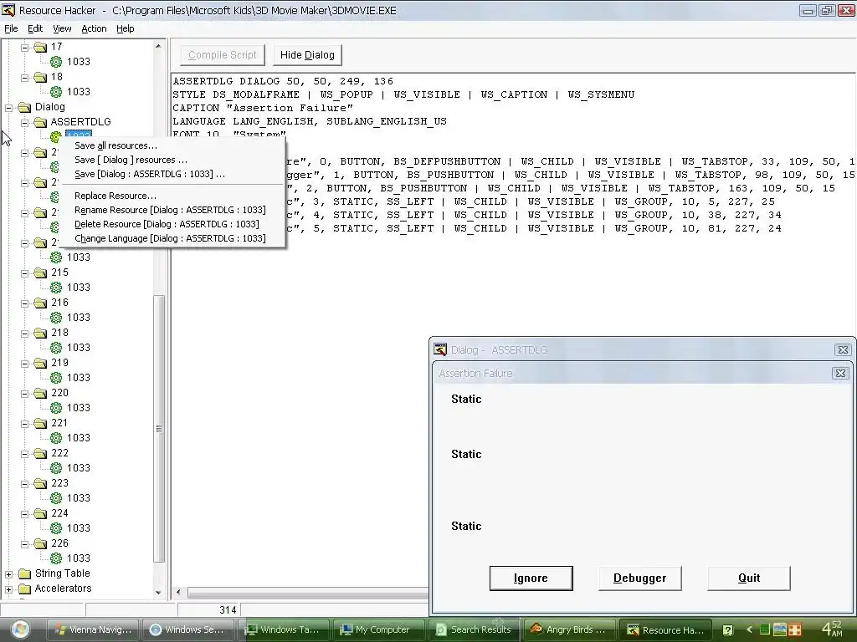The width and height of the screenshot is (857, 642).
Task: Open the File menu
Action: coord(11,28)
